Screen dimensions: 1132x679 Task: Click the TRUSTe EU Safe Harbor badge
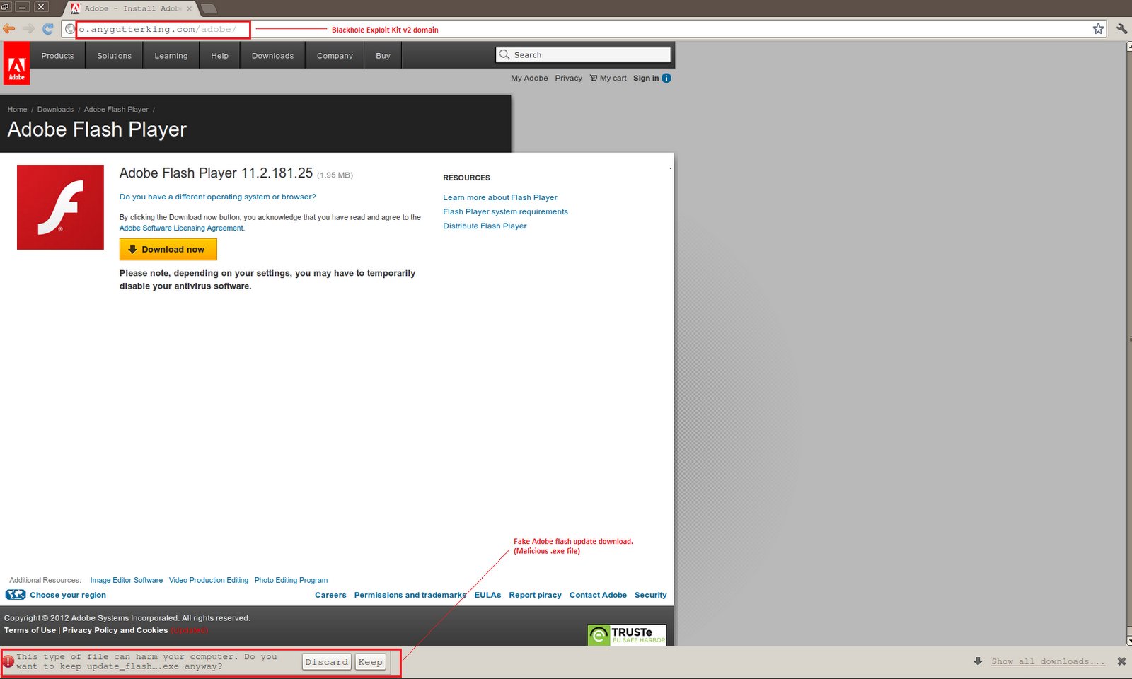627,635
